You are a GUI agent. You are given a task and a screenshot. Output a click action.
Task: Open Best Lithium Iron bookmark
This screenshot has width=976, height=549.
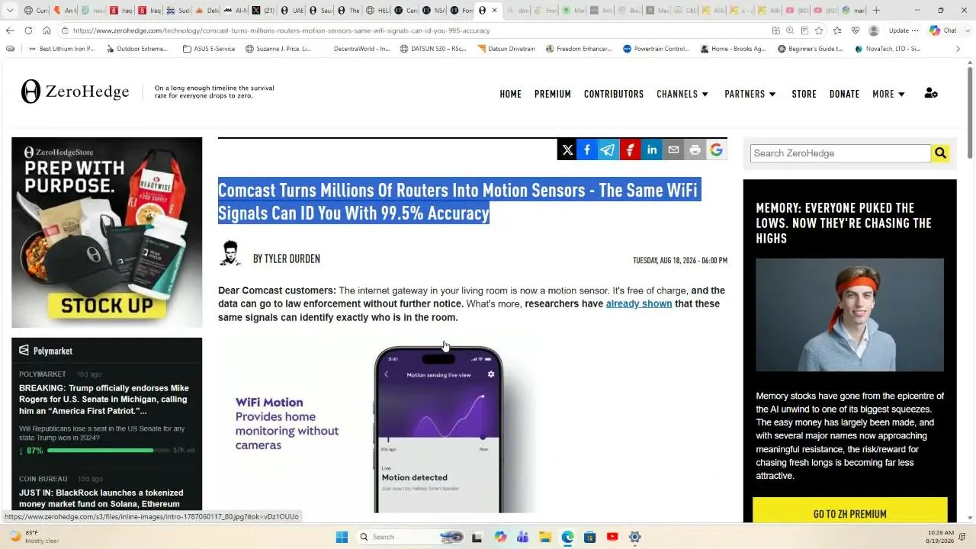click(62, 49)
